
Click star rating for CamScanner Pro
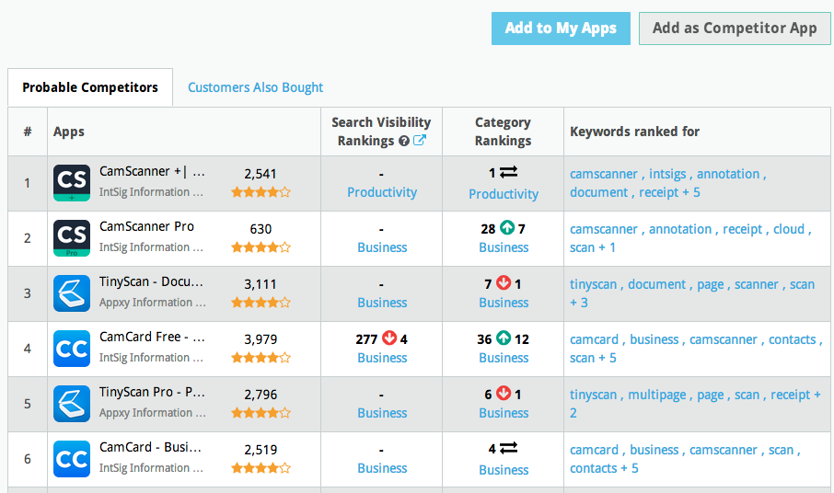tap(261, 247)
